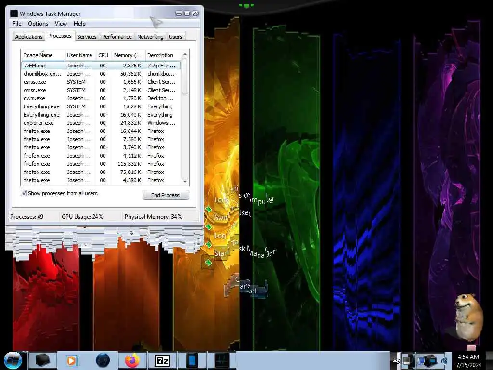This screenshot has width=493, height=370.
Task: Select csrss.exe using 2,148 K
Action: [x=101, y=90]
